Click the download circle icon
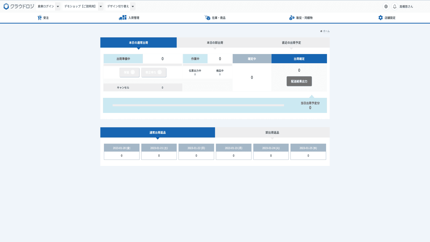This screenshot has height=242, width=430. pos(386,6)
